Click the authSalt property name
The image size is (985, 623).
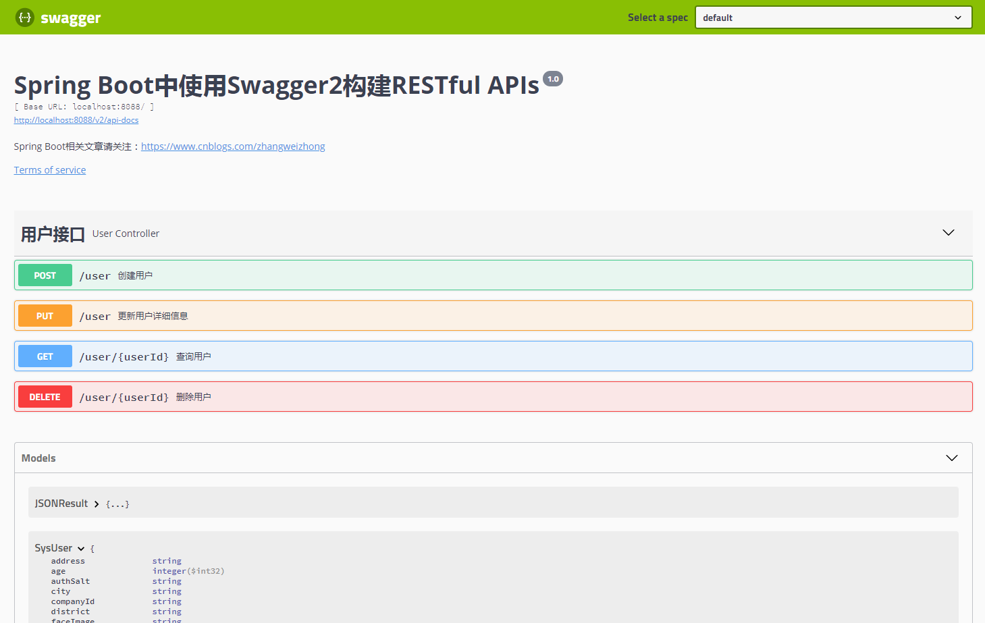[x=70, y=581]
